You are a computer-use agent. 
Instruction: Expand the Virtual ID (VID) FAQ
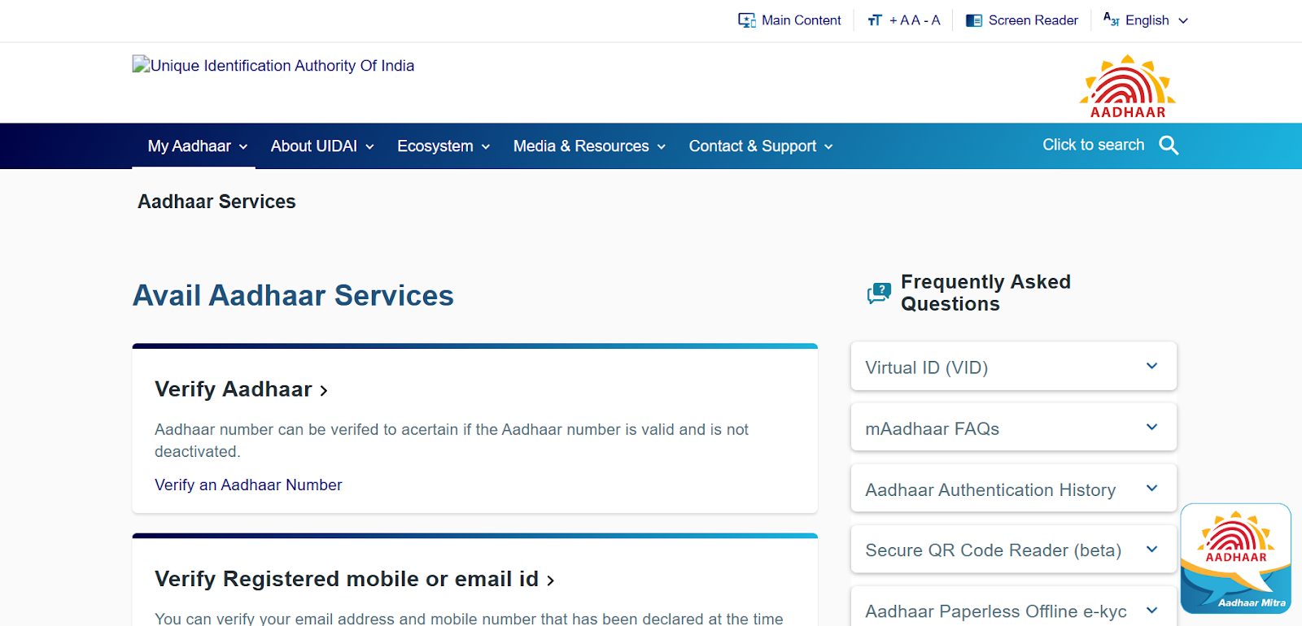tap(1013, 367)
